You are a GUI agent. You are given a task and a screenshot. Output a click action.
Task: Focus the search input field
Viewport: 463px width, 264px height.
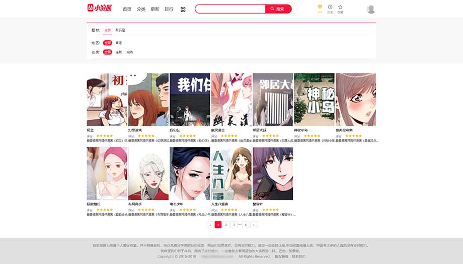pyautogui.click(x=230, y=9)
